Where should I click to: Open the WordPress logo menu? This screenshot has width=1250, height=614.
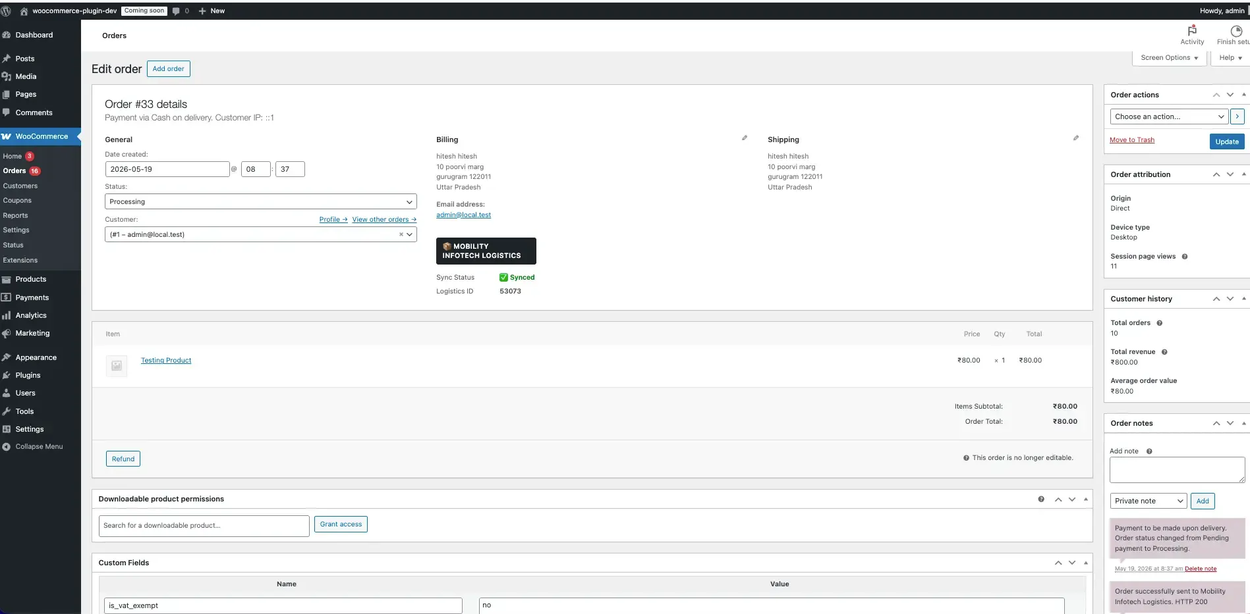6,11
